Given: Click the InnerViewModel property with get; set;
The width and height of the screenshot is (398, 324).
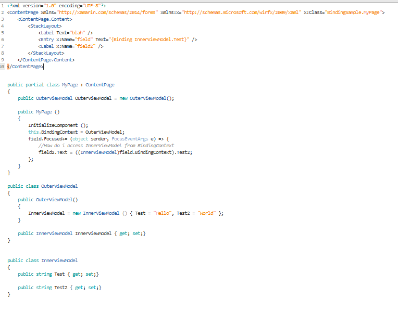Looking at the screenshot, I should tap(82, 234).
